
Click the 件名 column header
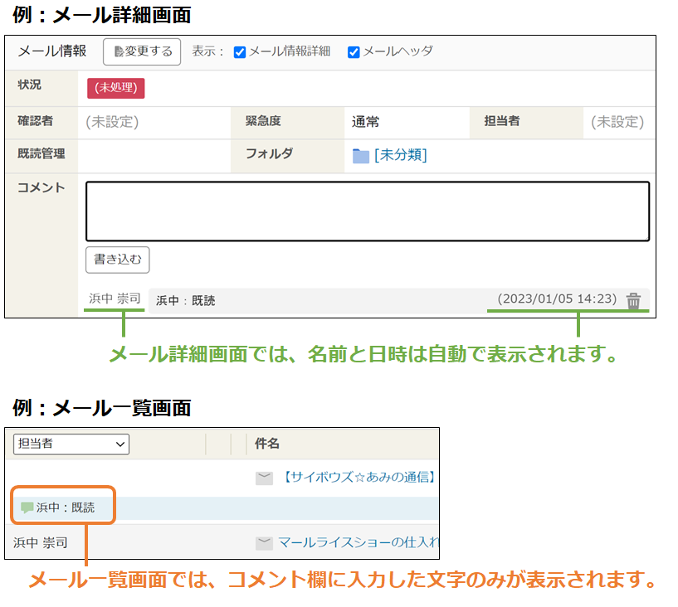coord(267,444)
